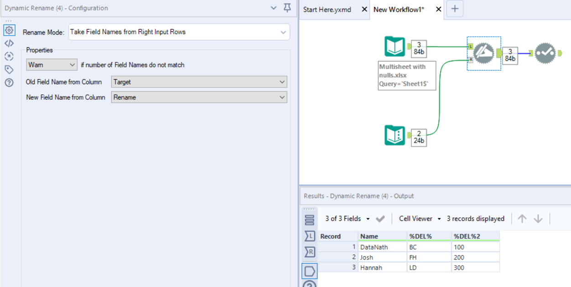Select the New Workflow1 tab
The width and height of the screenshot is (571, 287).
(x=400, y=9)
